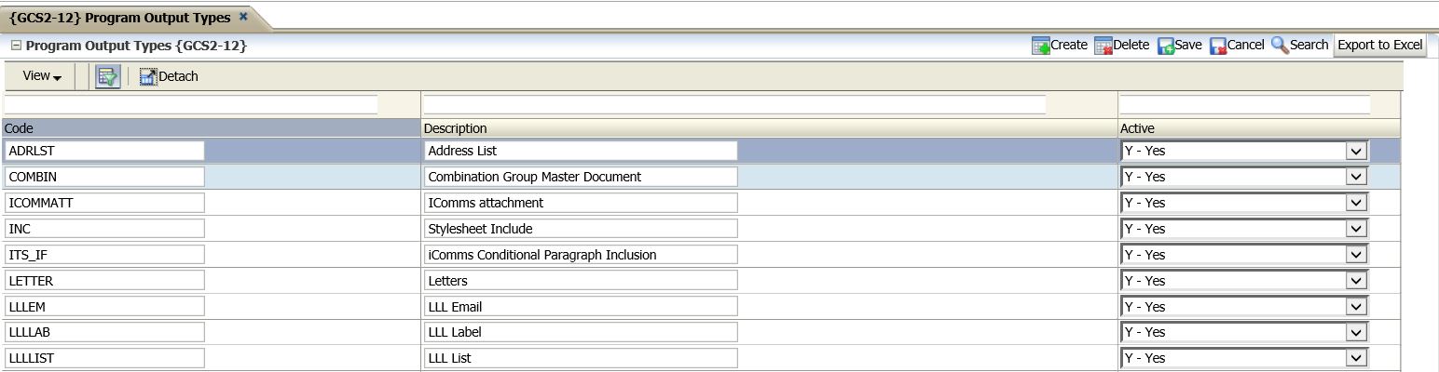This screenshot has height=372, width=1439.
Task: Click iComms Conditional Paragraph Inclusion field
Action: (x=581, y=255)
